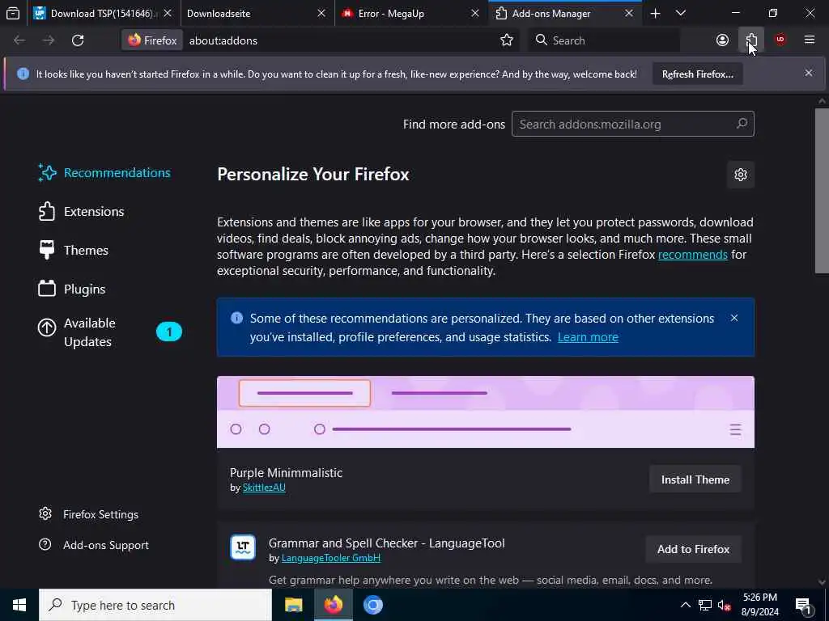Image resolution: width=829 pixels, height=621 pixels.
Task: Close the Download TSP tab
Action: [x=168, y=14]
